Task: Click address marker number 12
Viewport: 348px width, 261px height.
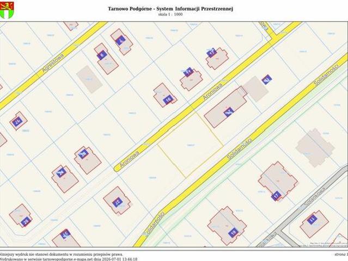Action: point(211,53)
